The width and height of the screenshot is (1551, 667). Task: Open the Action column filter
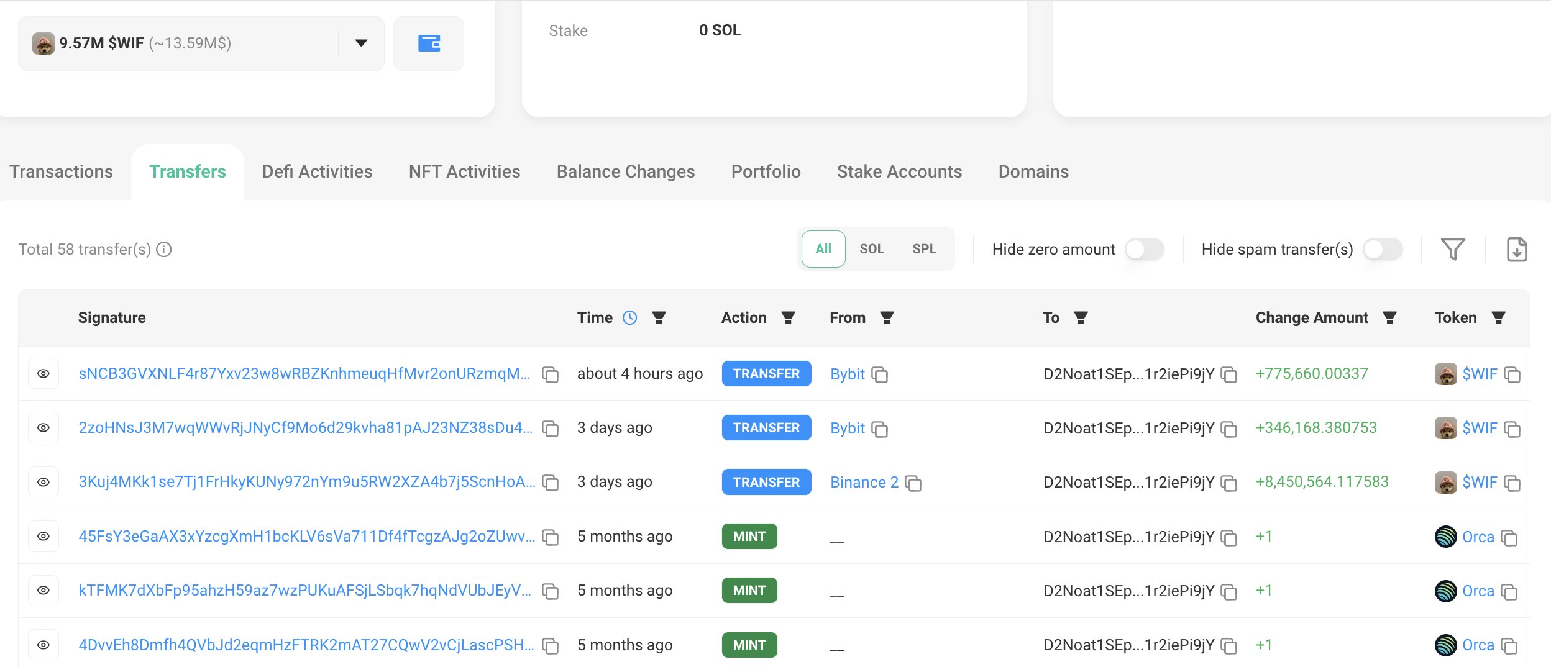pos(789,318)
